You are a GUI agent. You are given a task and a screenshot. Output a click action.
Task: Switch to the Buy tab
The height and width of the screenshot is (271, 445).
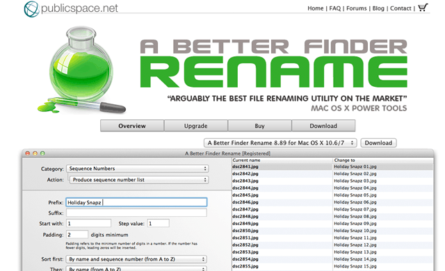[x=259, y=126]
